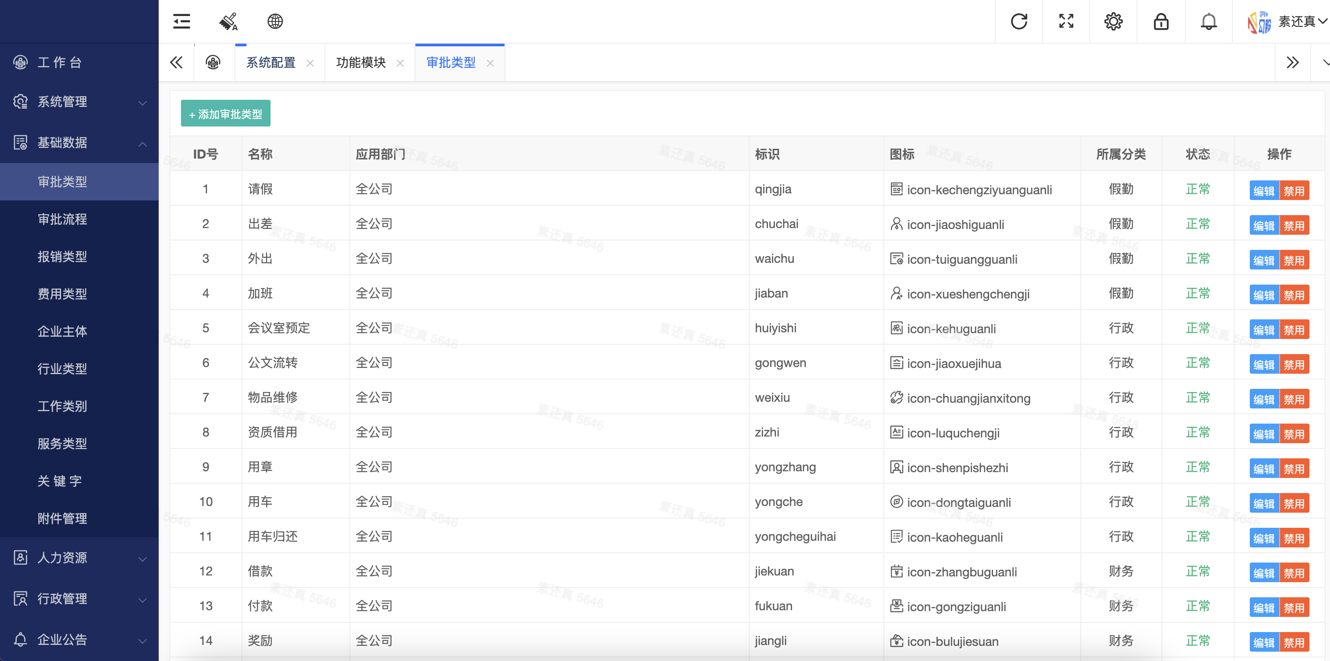Open the globe language icon
This screenshot has height=661, width=1330.
(275, 21)
